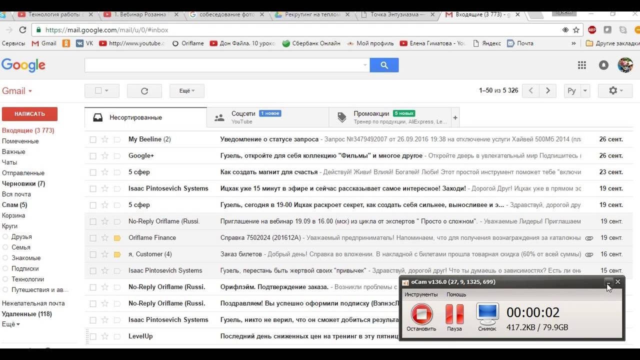Expand the Gmail product switcher dropdown
The width and height of the screenshot is (640, 360).
coord(17,91)
